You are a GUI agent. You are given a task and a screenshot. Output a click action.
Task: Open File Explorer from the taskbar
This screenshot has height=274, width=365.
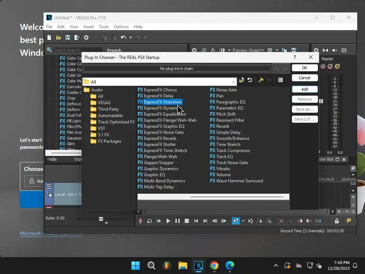[x=183, y=265]
